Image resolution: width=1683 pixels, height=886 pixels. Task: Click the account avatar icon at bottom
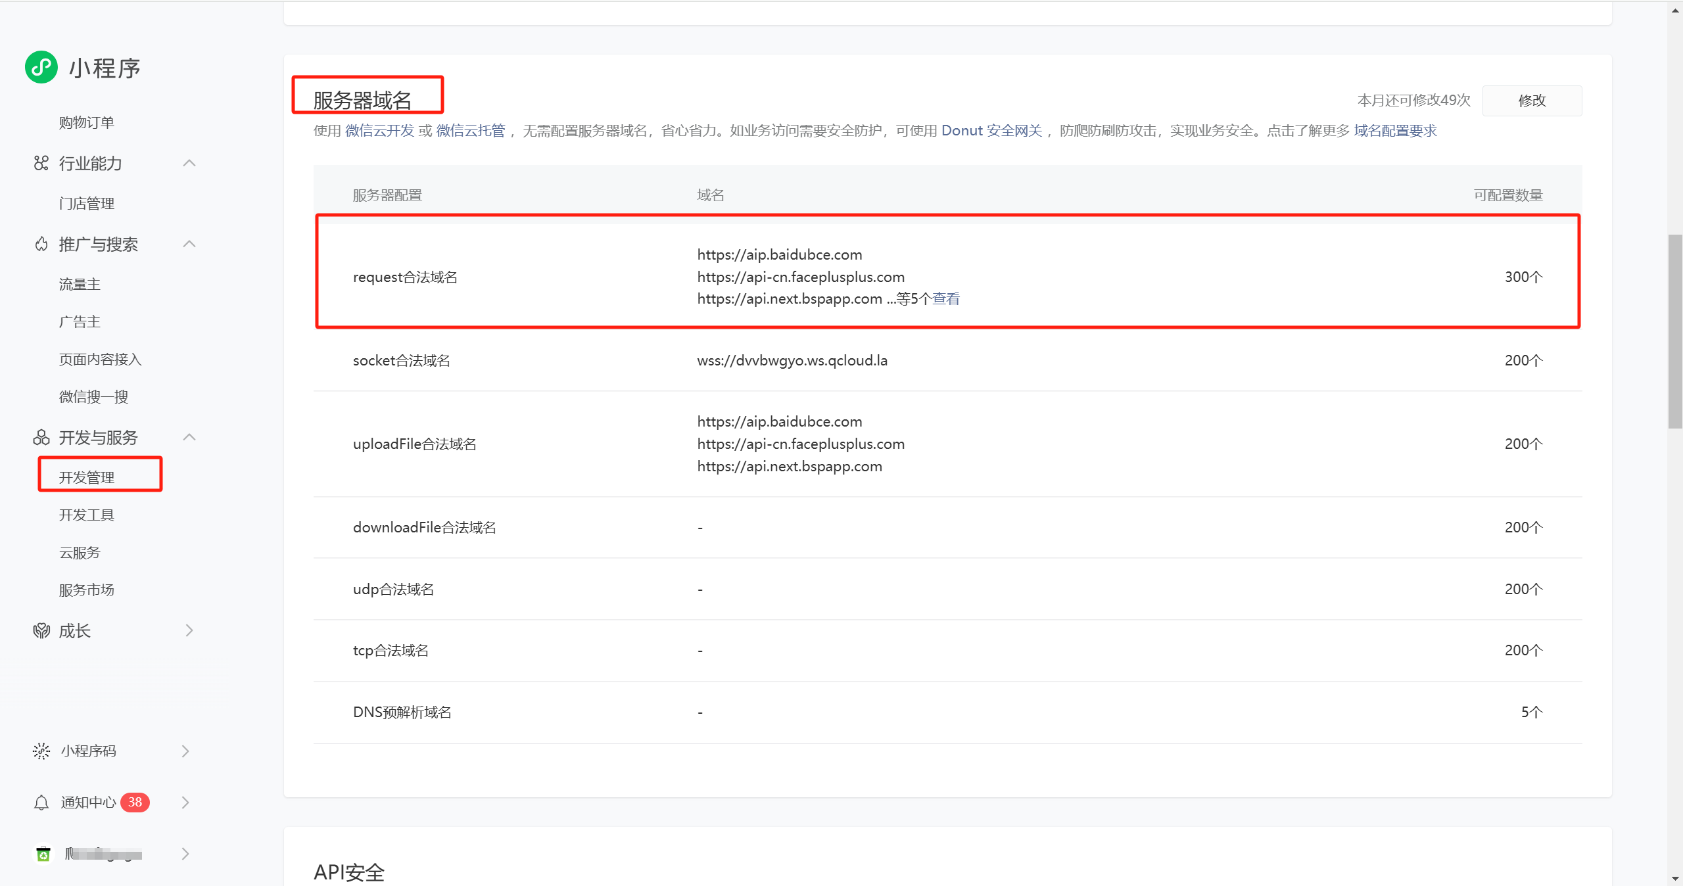coord(43,854)
